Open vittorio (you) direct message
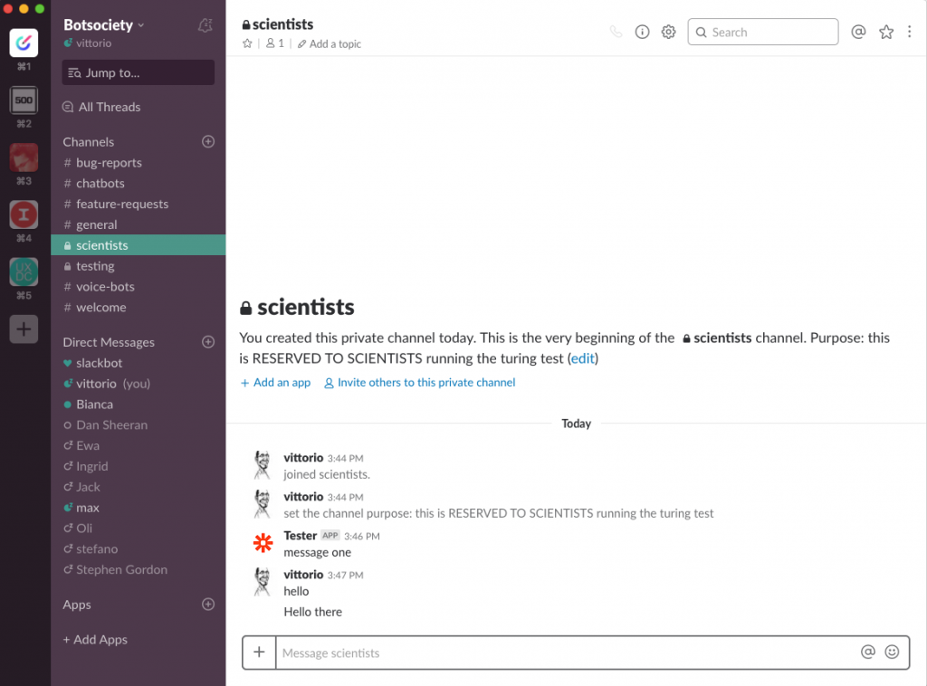The width and height of the screenshot is (927, 686). point(139,384)
